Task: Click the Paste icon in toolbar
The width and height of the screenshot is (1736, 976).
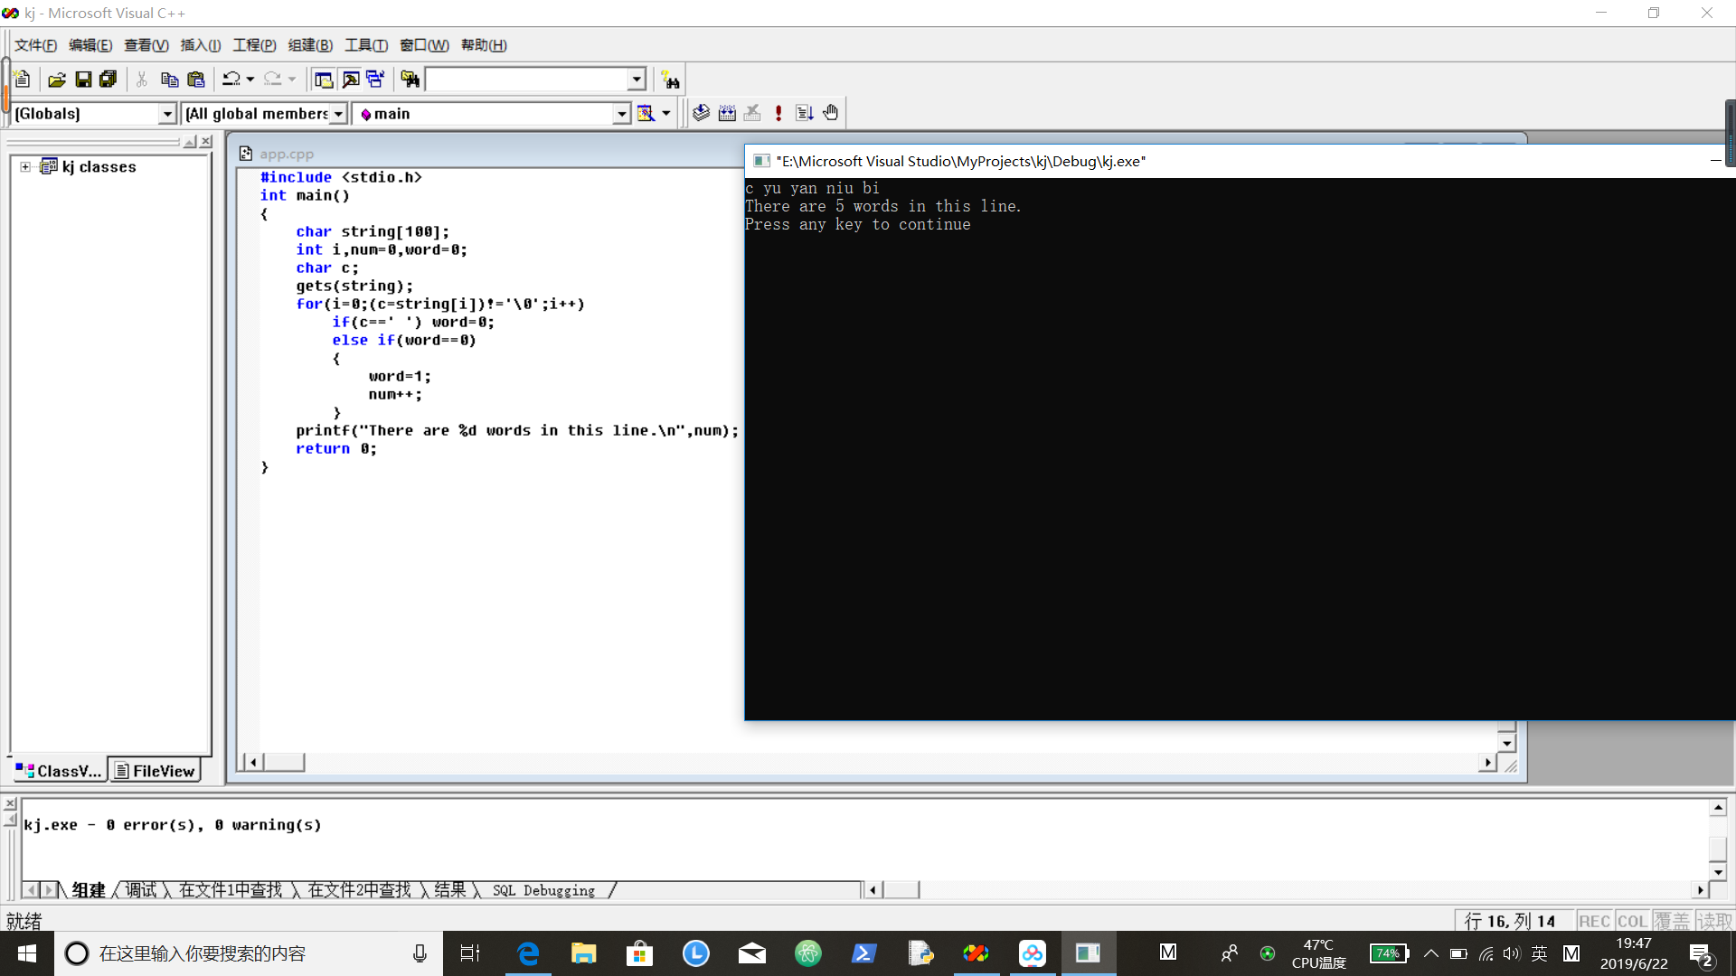Action: (195, 80)
